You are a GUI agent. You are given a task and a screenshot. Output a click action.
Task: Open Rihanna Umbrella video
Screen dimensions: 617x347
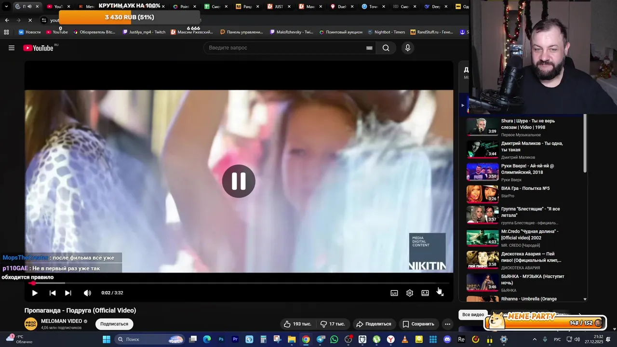(529, 299)
